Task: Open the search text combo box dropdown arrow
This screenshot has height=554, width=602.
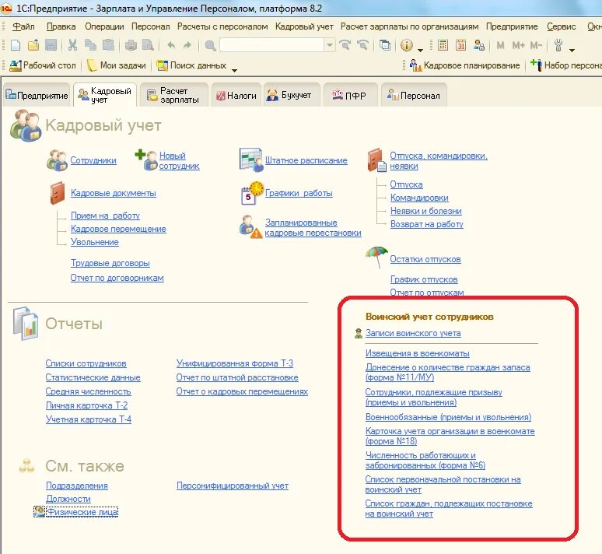Action: pyautogui.click(x=330, y=45)
